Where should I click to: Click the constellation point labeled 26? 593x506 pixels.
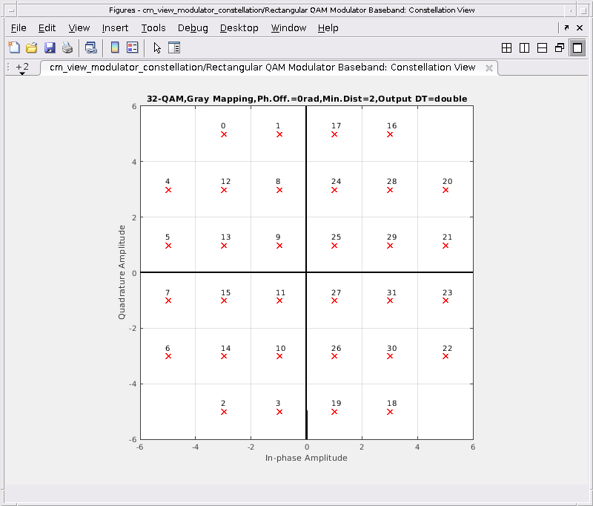[334, 356]
